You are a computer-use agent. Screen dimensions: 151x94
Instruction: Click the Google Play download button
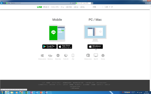click(x=49, y=47)
